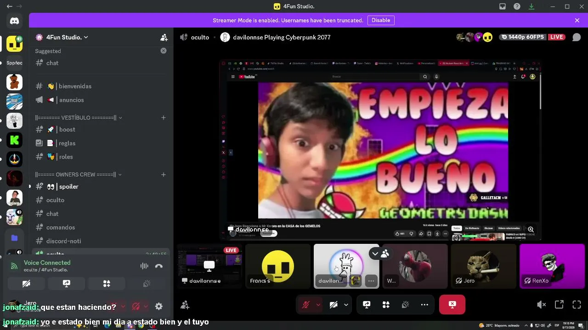Open the Invite Members icon near server name
The width and height of the screenshot is (588, 330).
coord(164,38)
